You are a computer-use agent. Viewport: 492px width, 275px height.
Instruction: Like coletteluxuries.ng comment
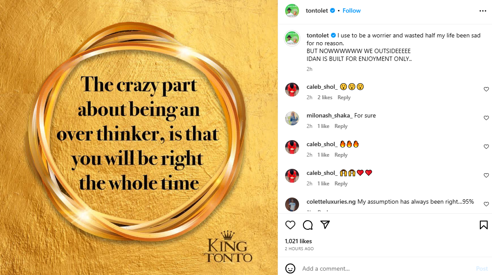[486, 204]
